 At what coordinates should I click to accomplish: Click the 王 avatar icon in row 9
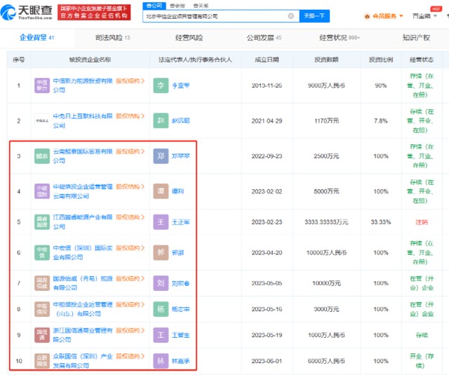click(161, 335)
